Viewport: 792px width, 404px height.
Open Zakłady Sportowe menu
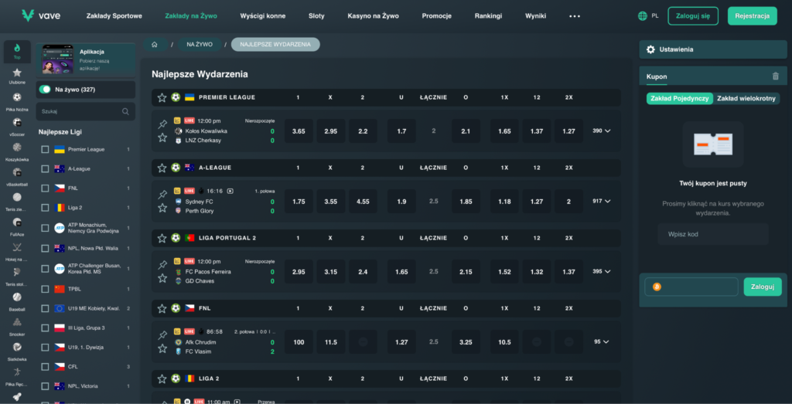(x=114, y=15)
